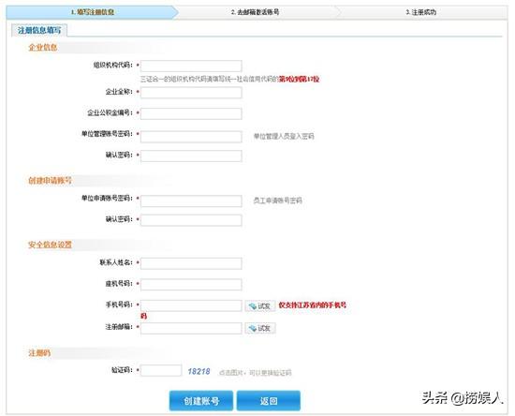Focus the 联系人姓名 input field
This screenshot has width=515, height=416.
[191, 263]
